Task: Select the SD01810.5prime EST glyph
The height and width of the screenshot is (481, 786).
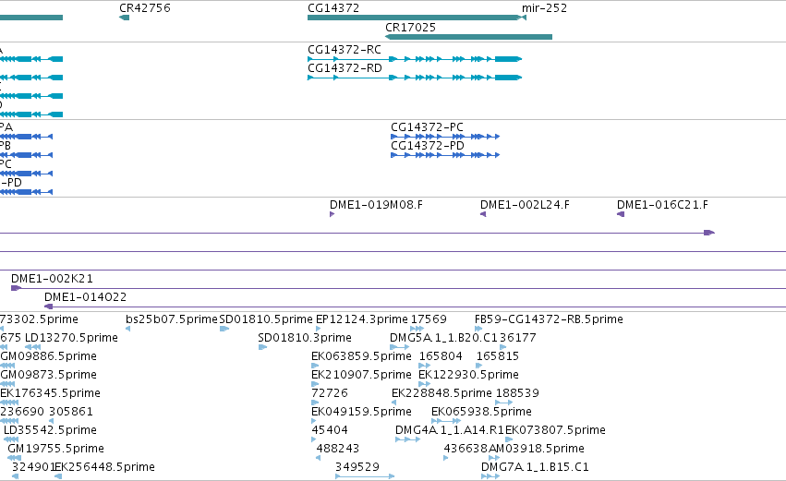Action: (224, 329)
